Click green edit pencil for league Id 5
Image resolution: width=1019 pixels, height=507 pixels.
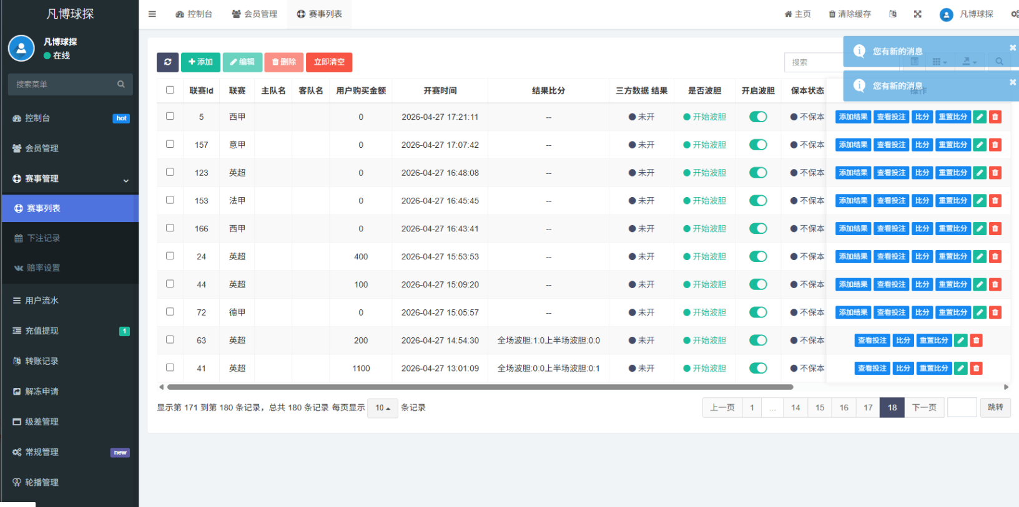coord(980,117)
